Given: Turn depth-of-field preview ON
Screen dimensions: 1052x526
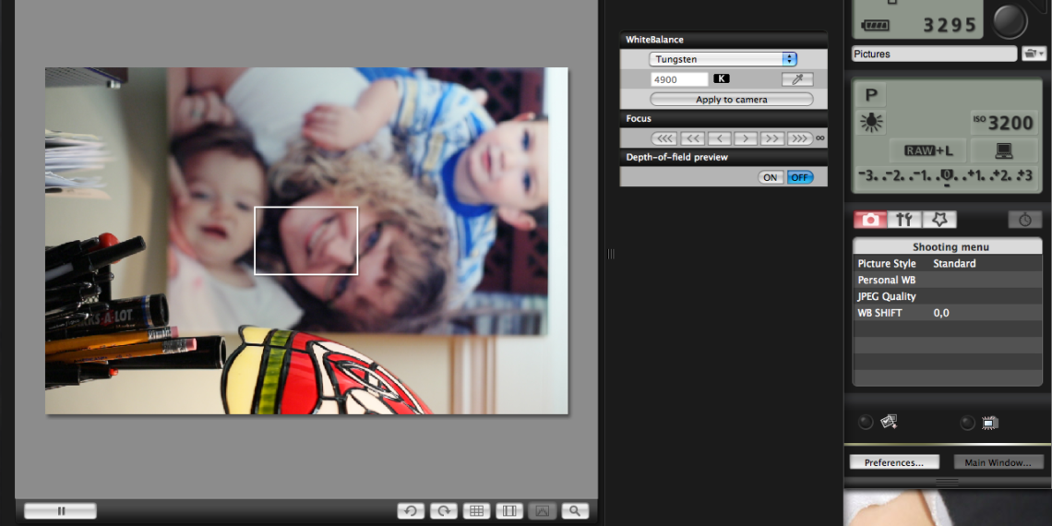Looking at the screenshot, I should coord(771,177).
